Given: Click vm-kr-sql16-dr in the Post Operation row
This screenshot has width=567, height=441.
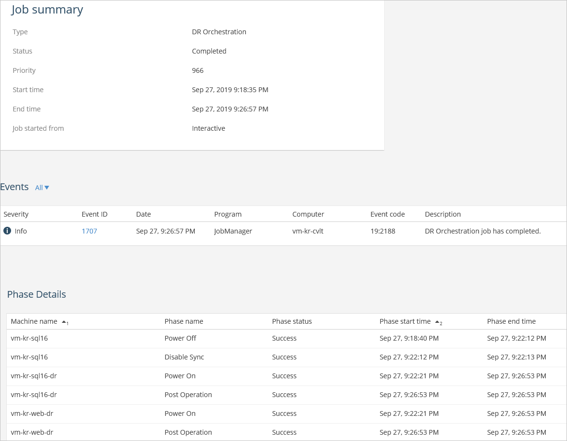Looking at the screenshot, I should (x=34, y=395).
